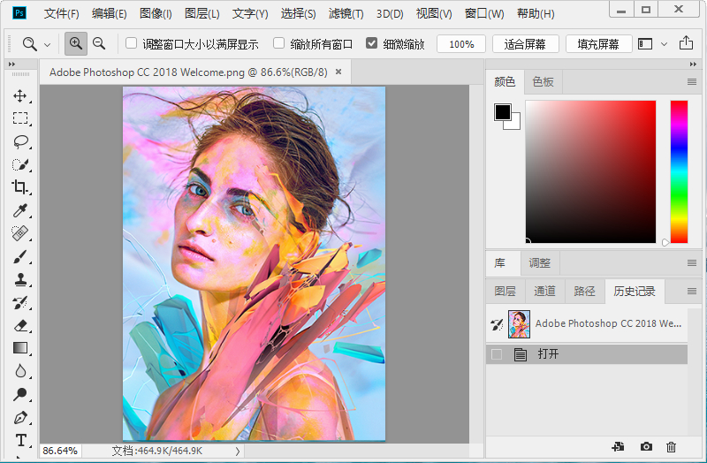Switch to the 通道 tab
707x463 pixels.
tap(544, 291)
